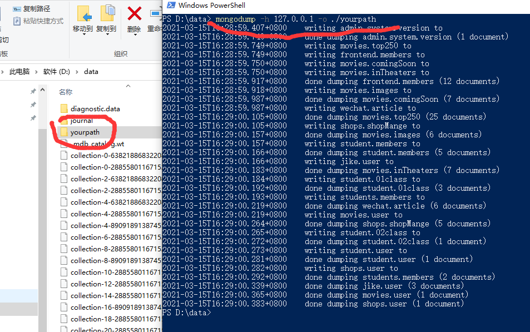Screen dimensions: 530x332
Task: Open the Copy to dropdown arrow
Action: (107, 34)
